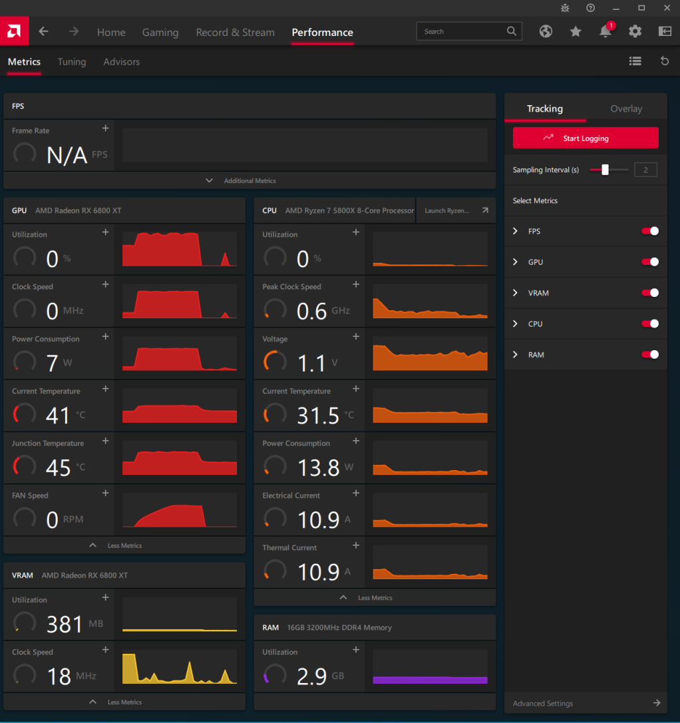Image resolution: width=680 pixels, height=723 pixels.
Task: Click the RAM Utilization graph
Action: click(430, 667)
